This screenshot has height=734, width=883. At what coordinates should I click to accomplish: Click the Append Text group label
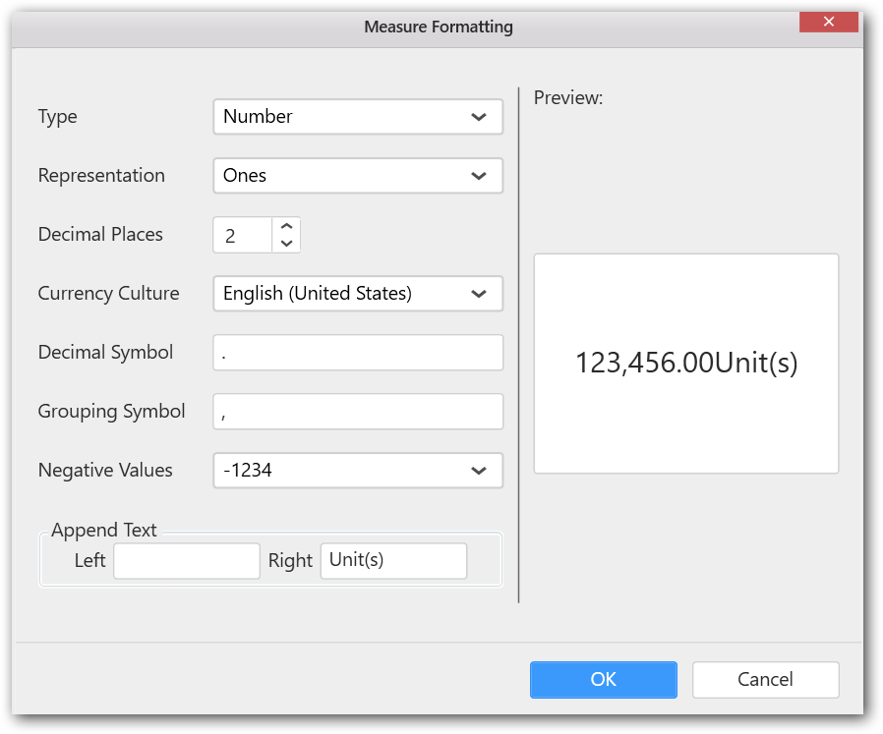(x=104, y=531)
